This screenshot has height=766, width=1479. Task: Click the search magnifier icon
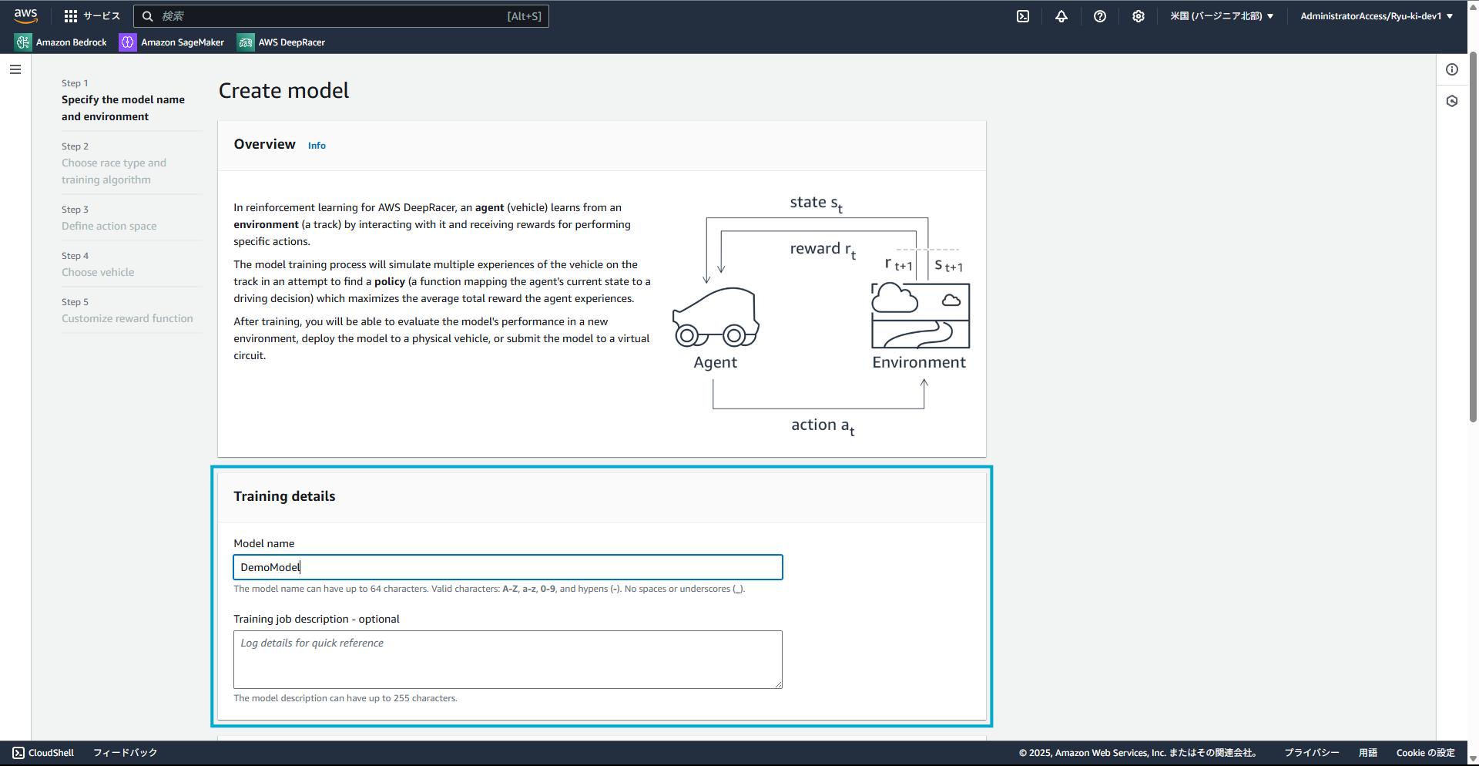tap(148, 16)
